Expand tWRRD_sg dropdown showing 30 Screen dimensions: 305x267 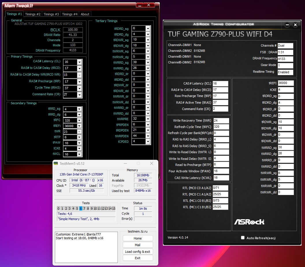[148, 63]
